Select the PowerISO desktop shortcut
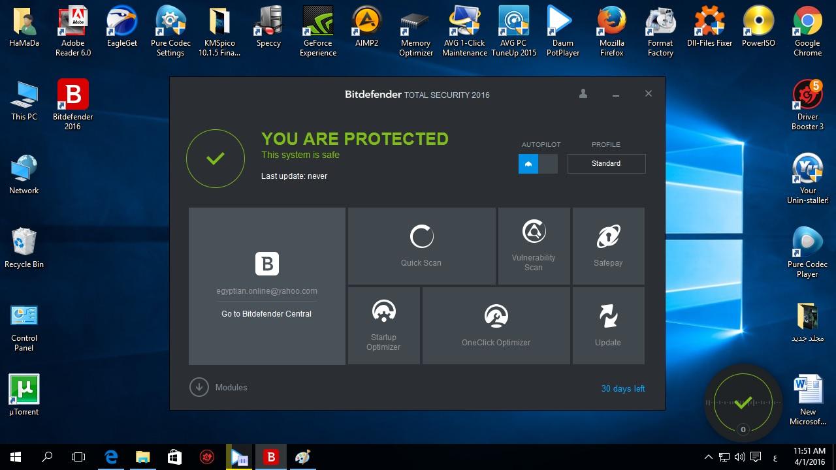Viewport: 836px width, 470px height. pos(758,27)
